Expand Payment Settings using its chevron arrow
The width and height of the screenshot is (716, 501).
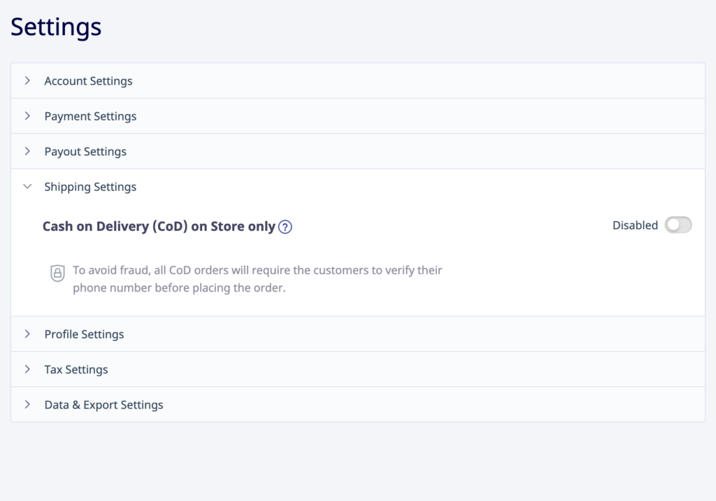[x=28, y=116]
